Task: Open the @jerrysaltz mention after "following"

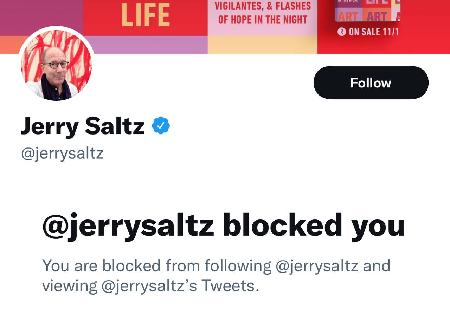Action: 316,265
